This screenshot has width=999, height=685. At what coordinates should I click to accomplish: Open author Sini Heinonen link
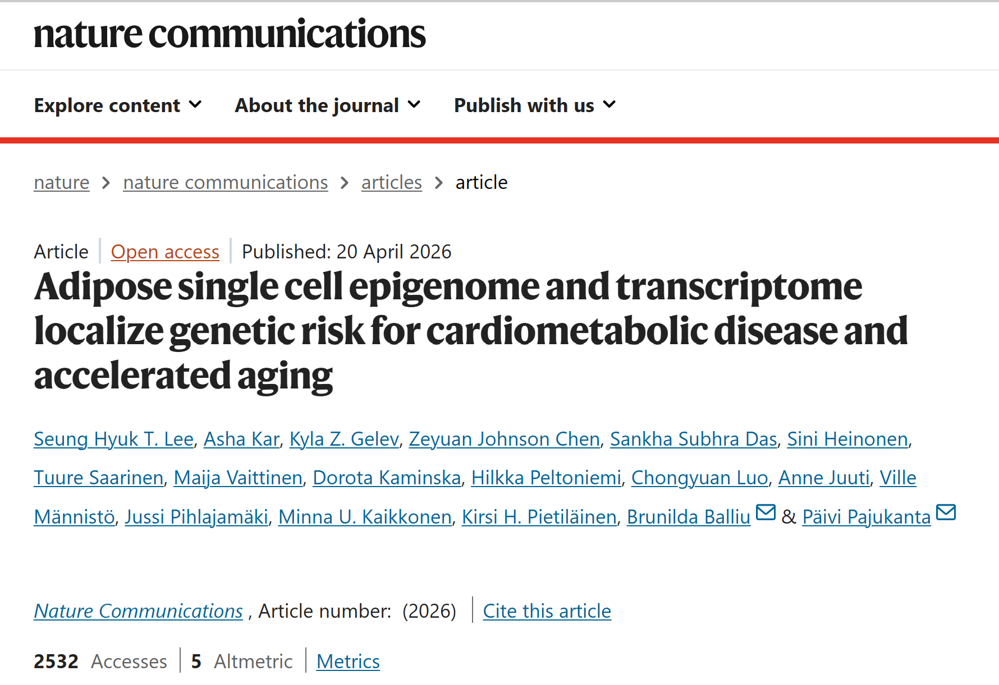(847, 439)
